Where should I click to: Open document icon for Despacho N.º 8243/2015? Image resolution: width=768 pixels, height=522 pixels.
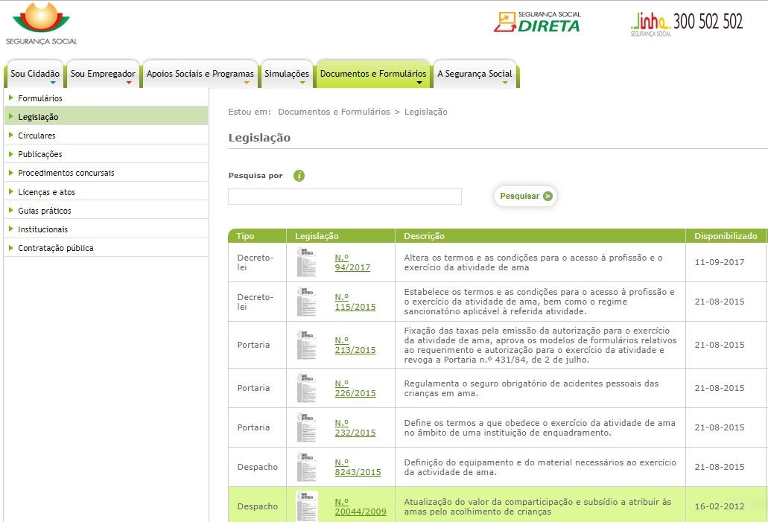click(306, 467)
